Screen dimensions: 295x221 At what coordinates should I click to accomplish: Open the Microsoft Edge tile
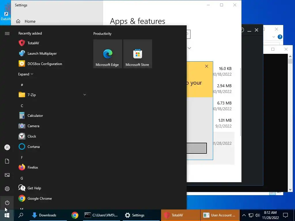(108, 54)
